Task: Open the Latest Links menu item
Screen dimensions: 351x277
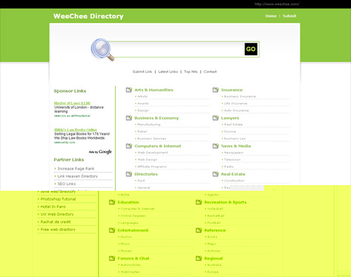Action: pyautogui.click(x=168, y=72)
